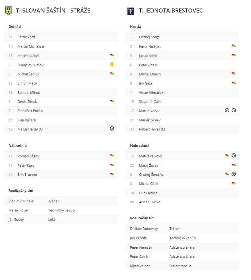Image resolution: width=251 pixels, height=280 pixels.
Task: Click first goal icon beside Martin Valsa
Action: coord(227,110)
